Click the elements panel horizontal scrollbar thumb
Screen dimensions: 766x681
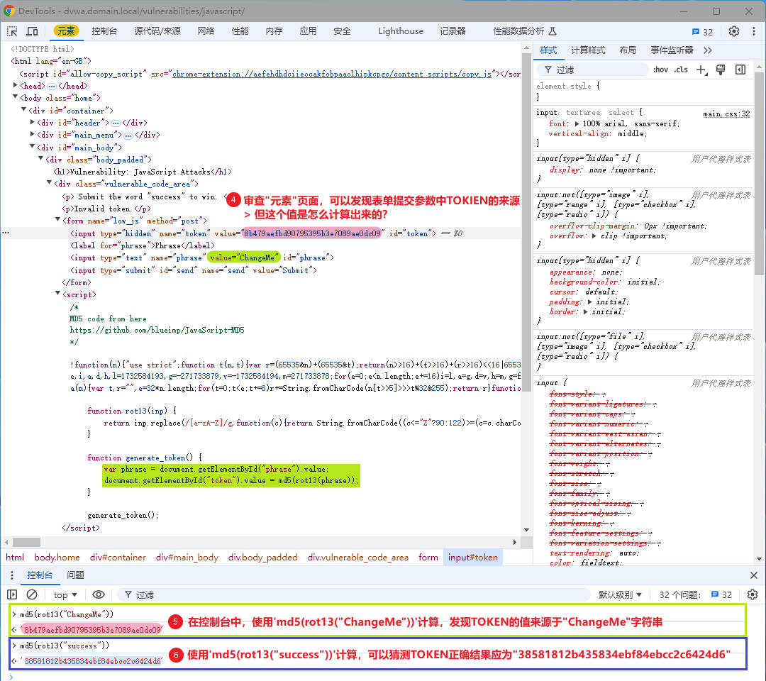pyautogui.click(x=26, y=542)
